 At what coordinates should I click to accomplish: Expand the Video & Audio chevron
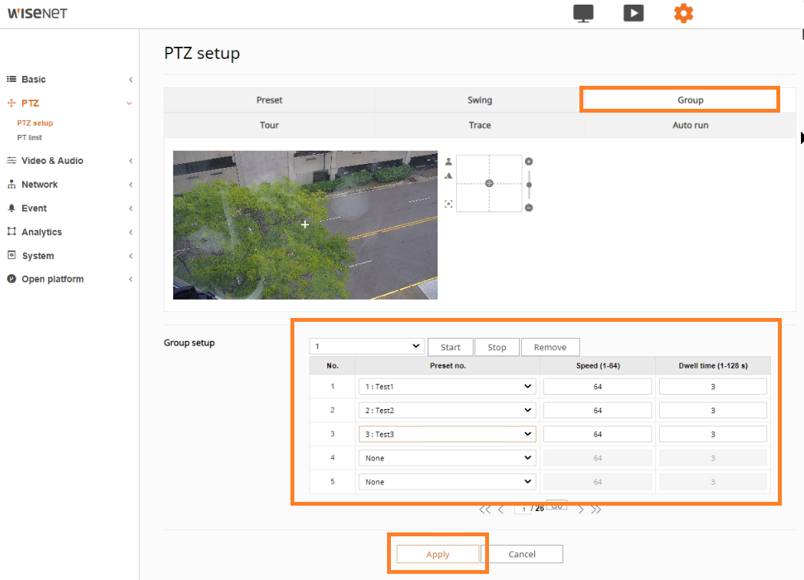pyautogui.click(x=131, y=161)
